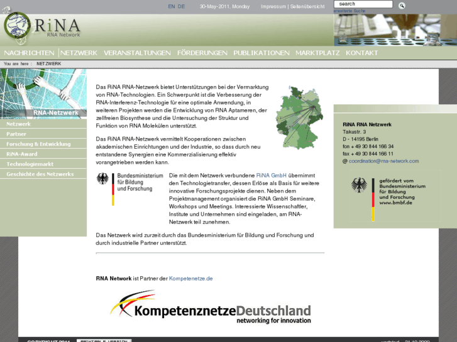Open the Kompetenznetze Deutschland banner
The width and height of the screenshot is (457, 342).
click(211, 307)
